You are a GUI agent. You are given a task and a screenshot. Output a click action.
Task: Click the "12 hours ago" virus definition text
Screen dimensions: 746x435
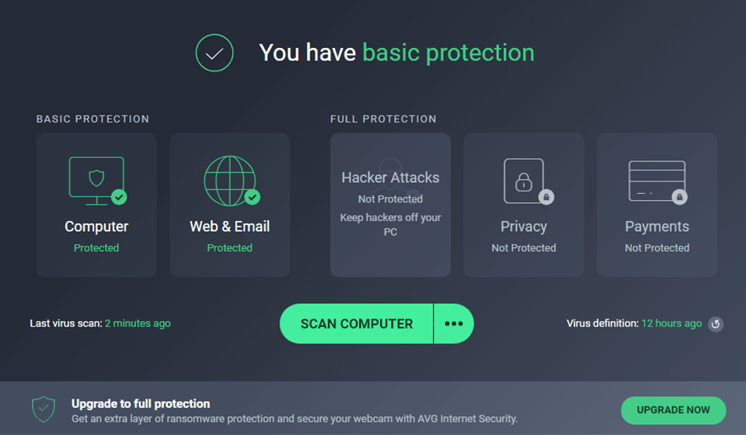pyautogui.click(x=671, y=323)
